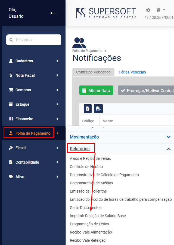174x245 pixels.
Task: Click the green Alterar Data button
Action: click(x=96, y=90)
